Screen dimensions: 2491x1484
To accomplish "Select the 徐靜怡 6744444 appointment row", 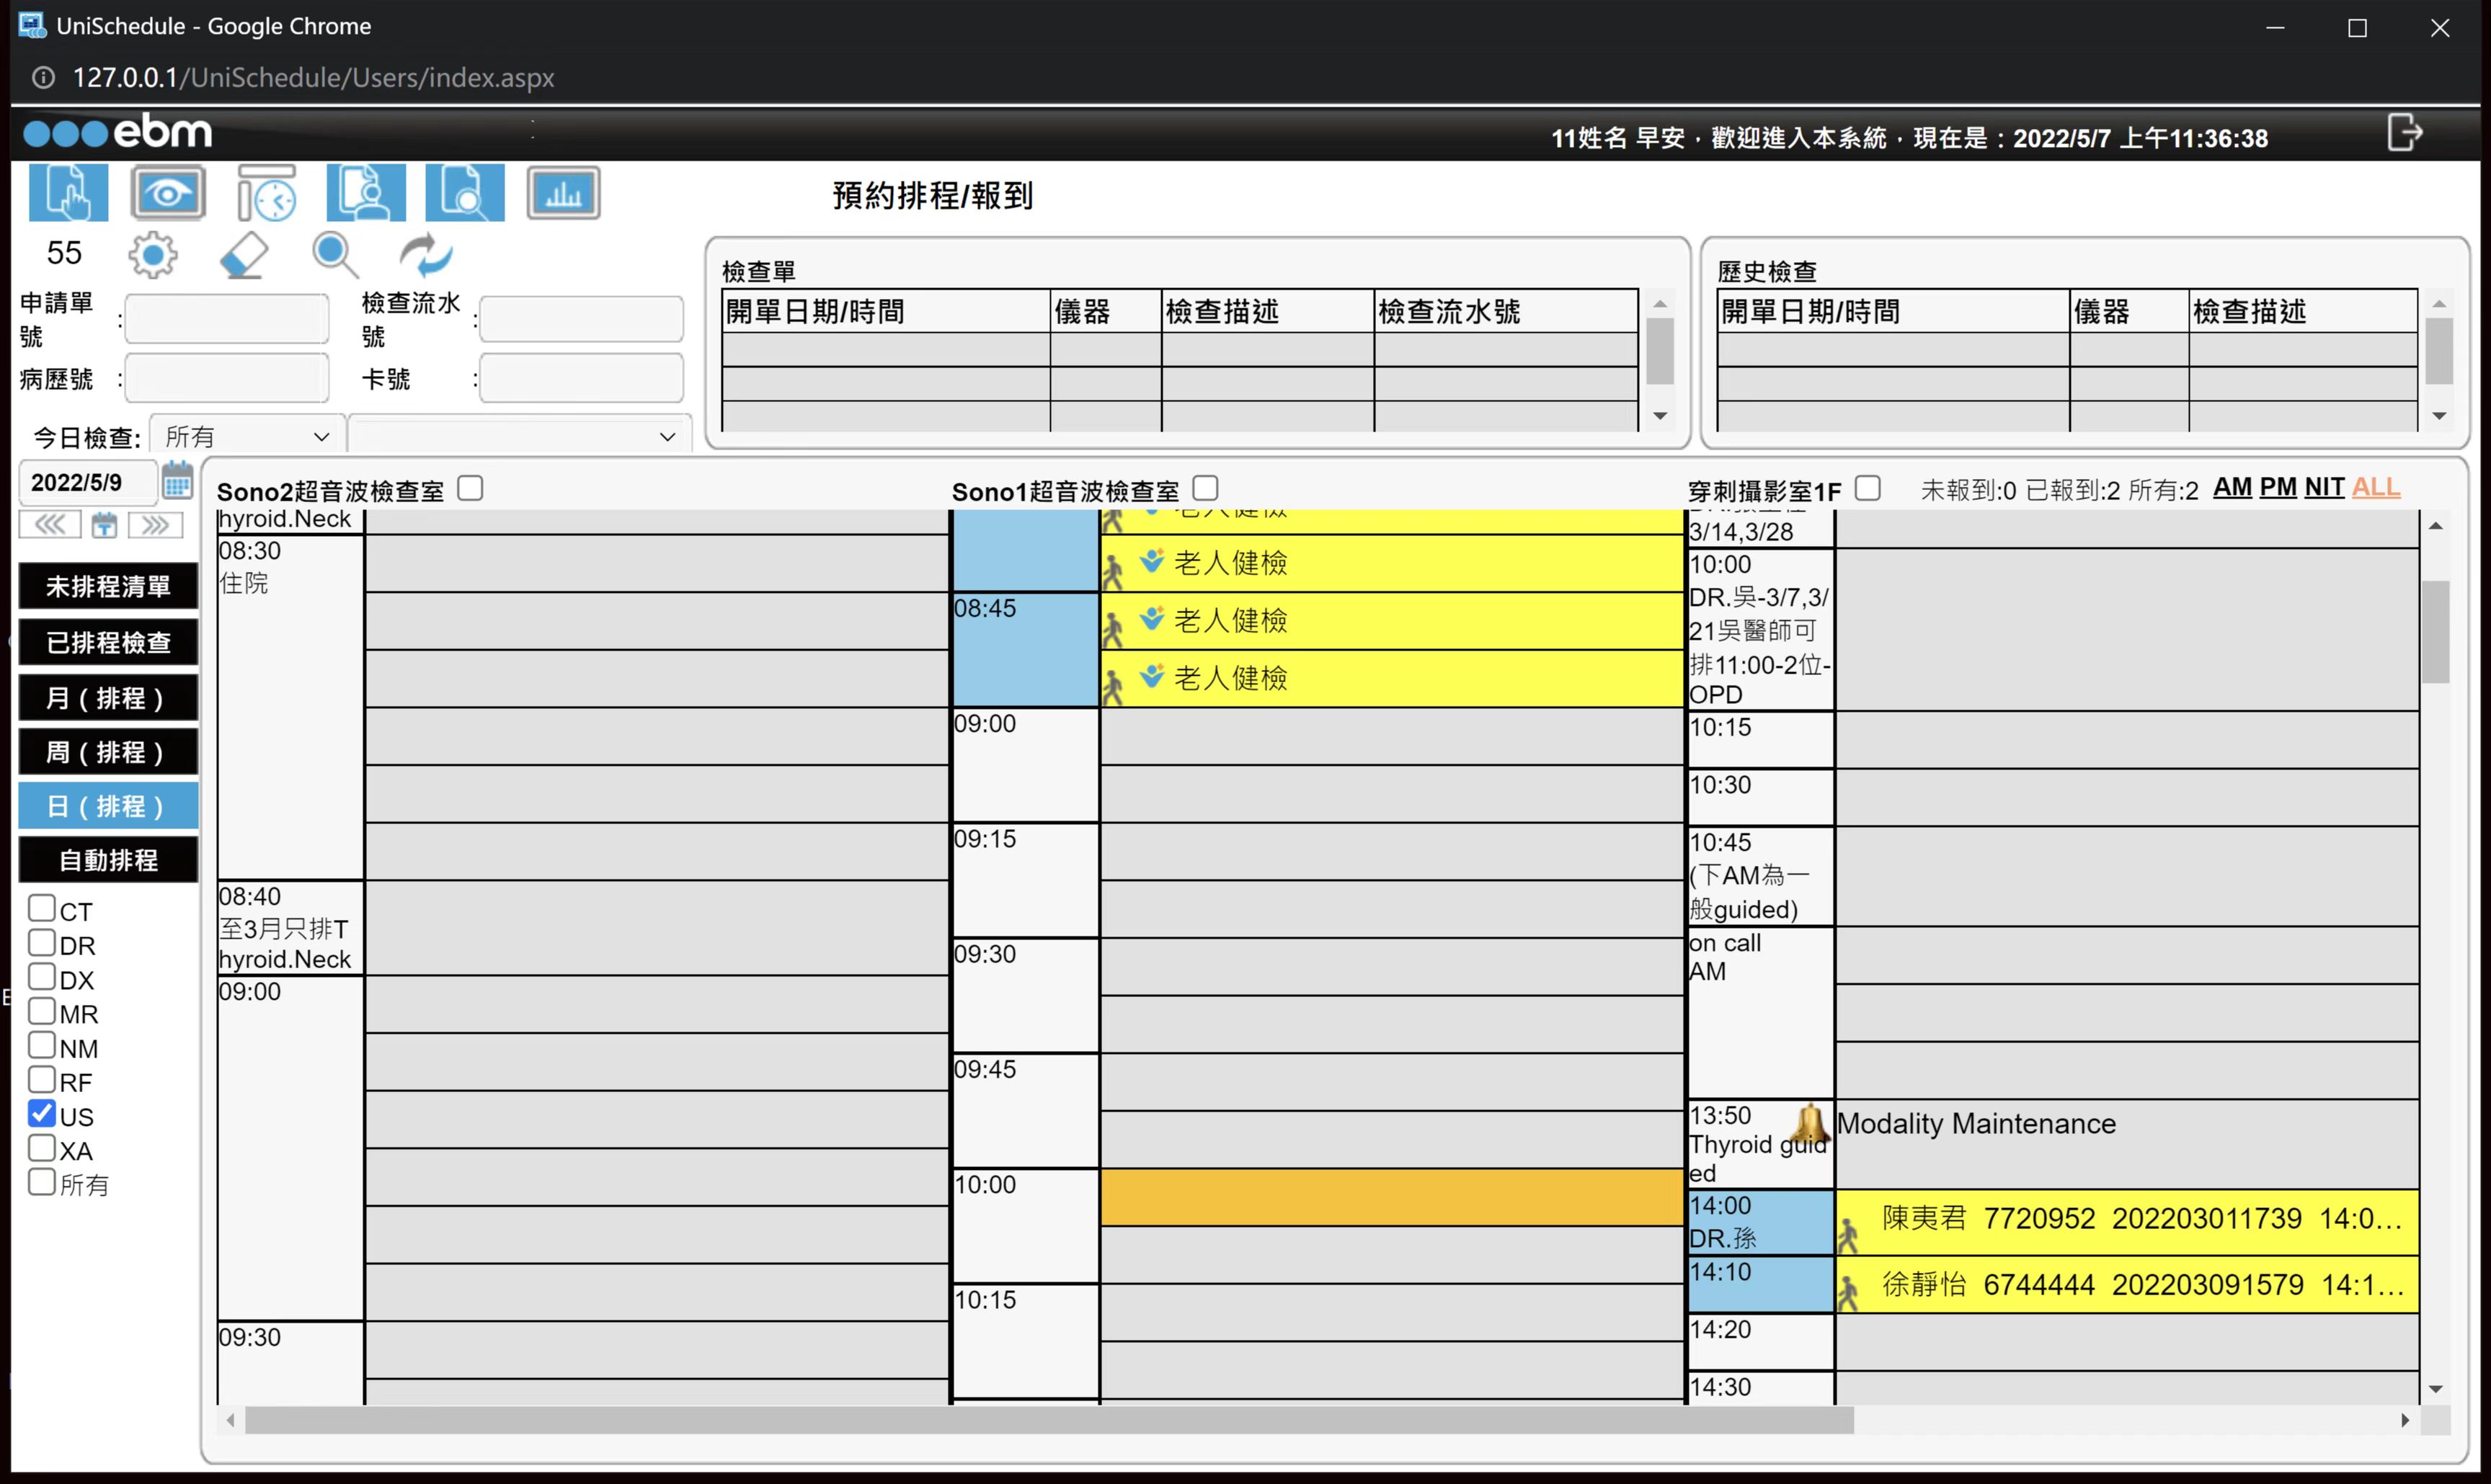I will [2127, 1284].
